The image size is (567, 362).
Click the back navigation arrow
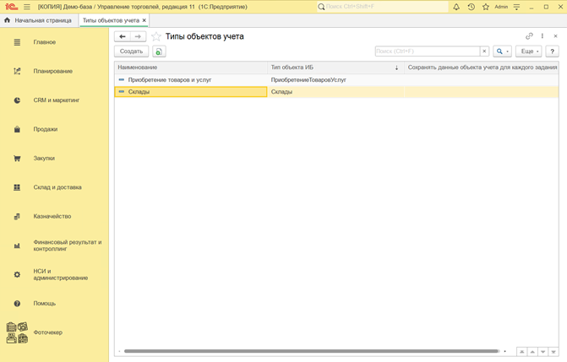click(x=123, y=36)
